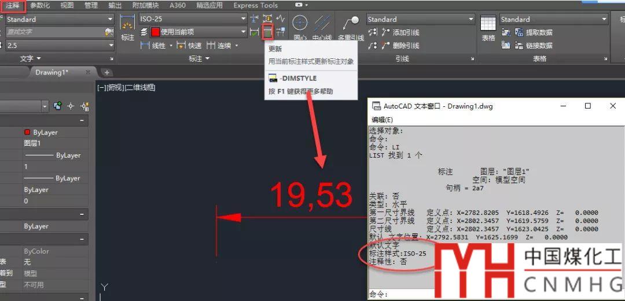
Task: Open the 注释 ribbon tab
Action: point(13,6)
